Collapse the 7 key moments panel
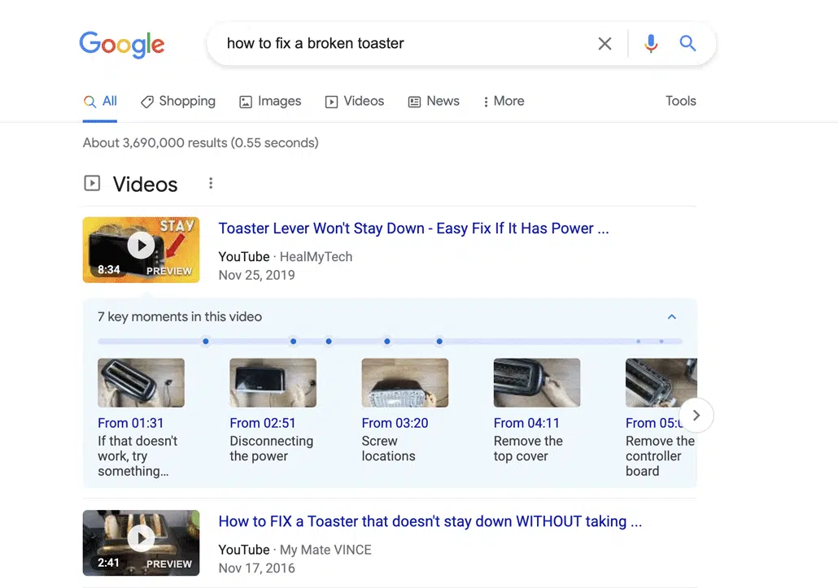 pos(671,317)
